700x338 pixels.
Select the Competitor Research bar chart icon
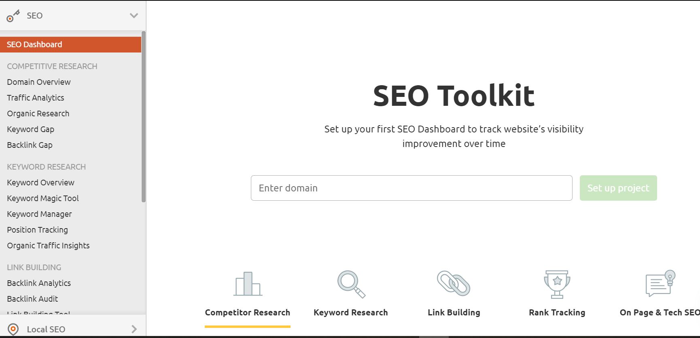coord(248,284)
